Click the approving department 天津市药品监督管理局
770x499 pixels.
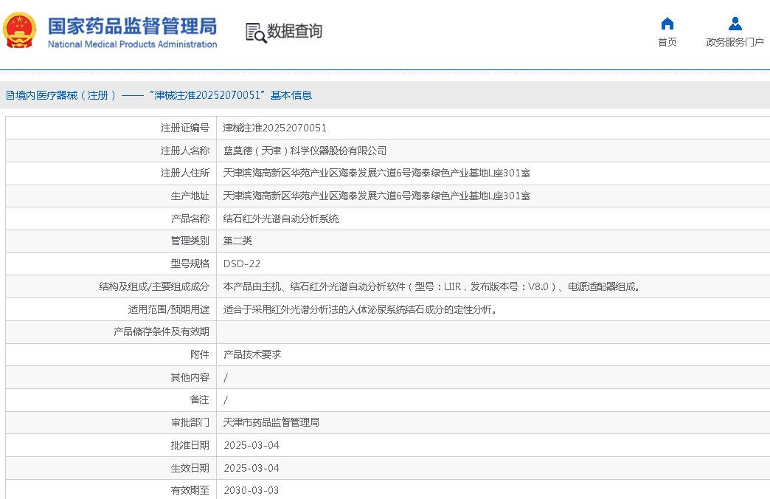(271, 422)
